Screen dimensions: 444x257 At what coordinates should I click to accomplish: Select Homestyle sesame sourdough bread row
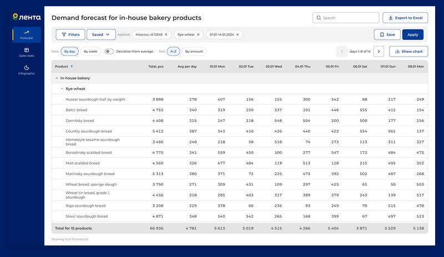click(x=240, y=142)
